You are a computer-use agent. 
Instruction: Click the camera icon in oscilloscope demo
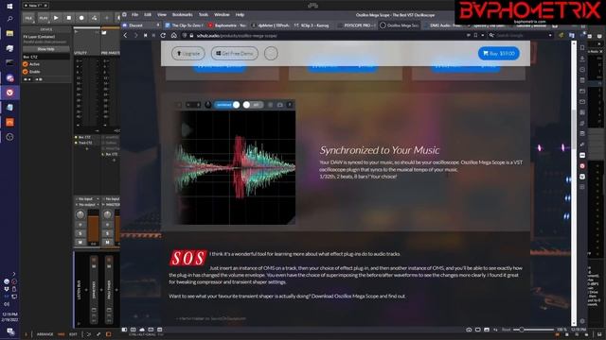pyautogui.click(x=280, y=105)
